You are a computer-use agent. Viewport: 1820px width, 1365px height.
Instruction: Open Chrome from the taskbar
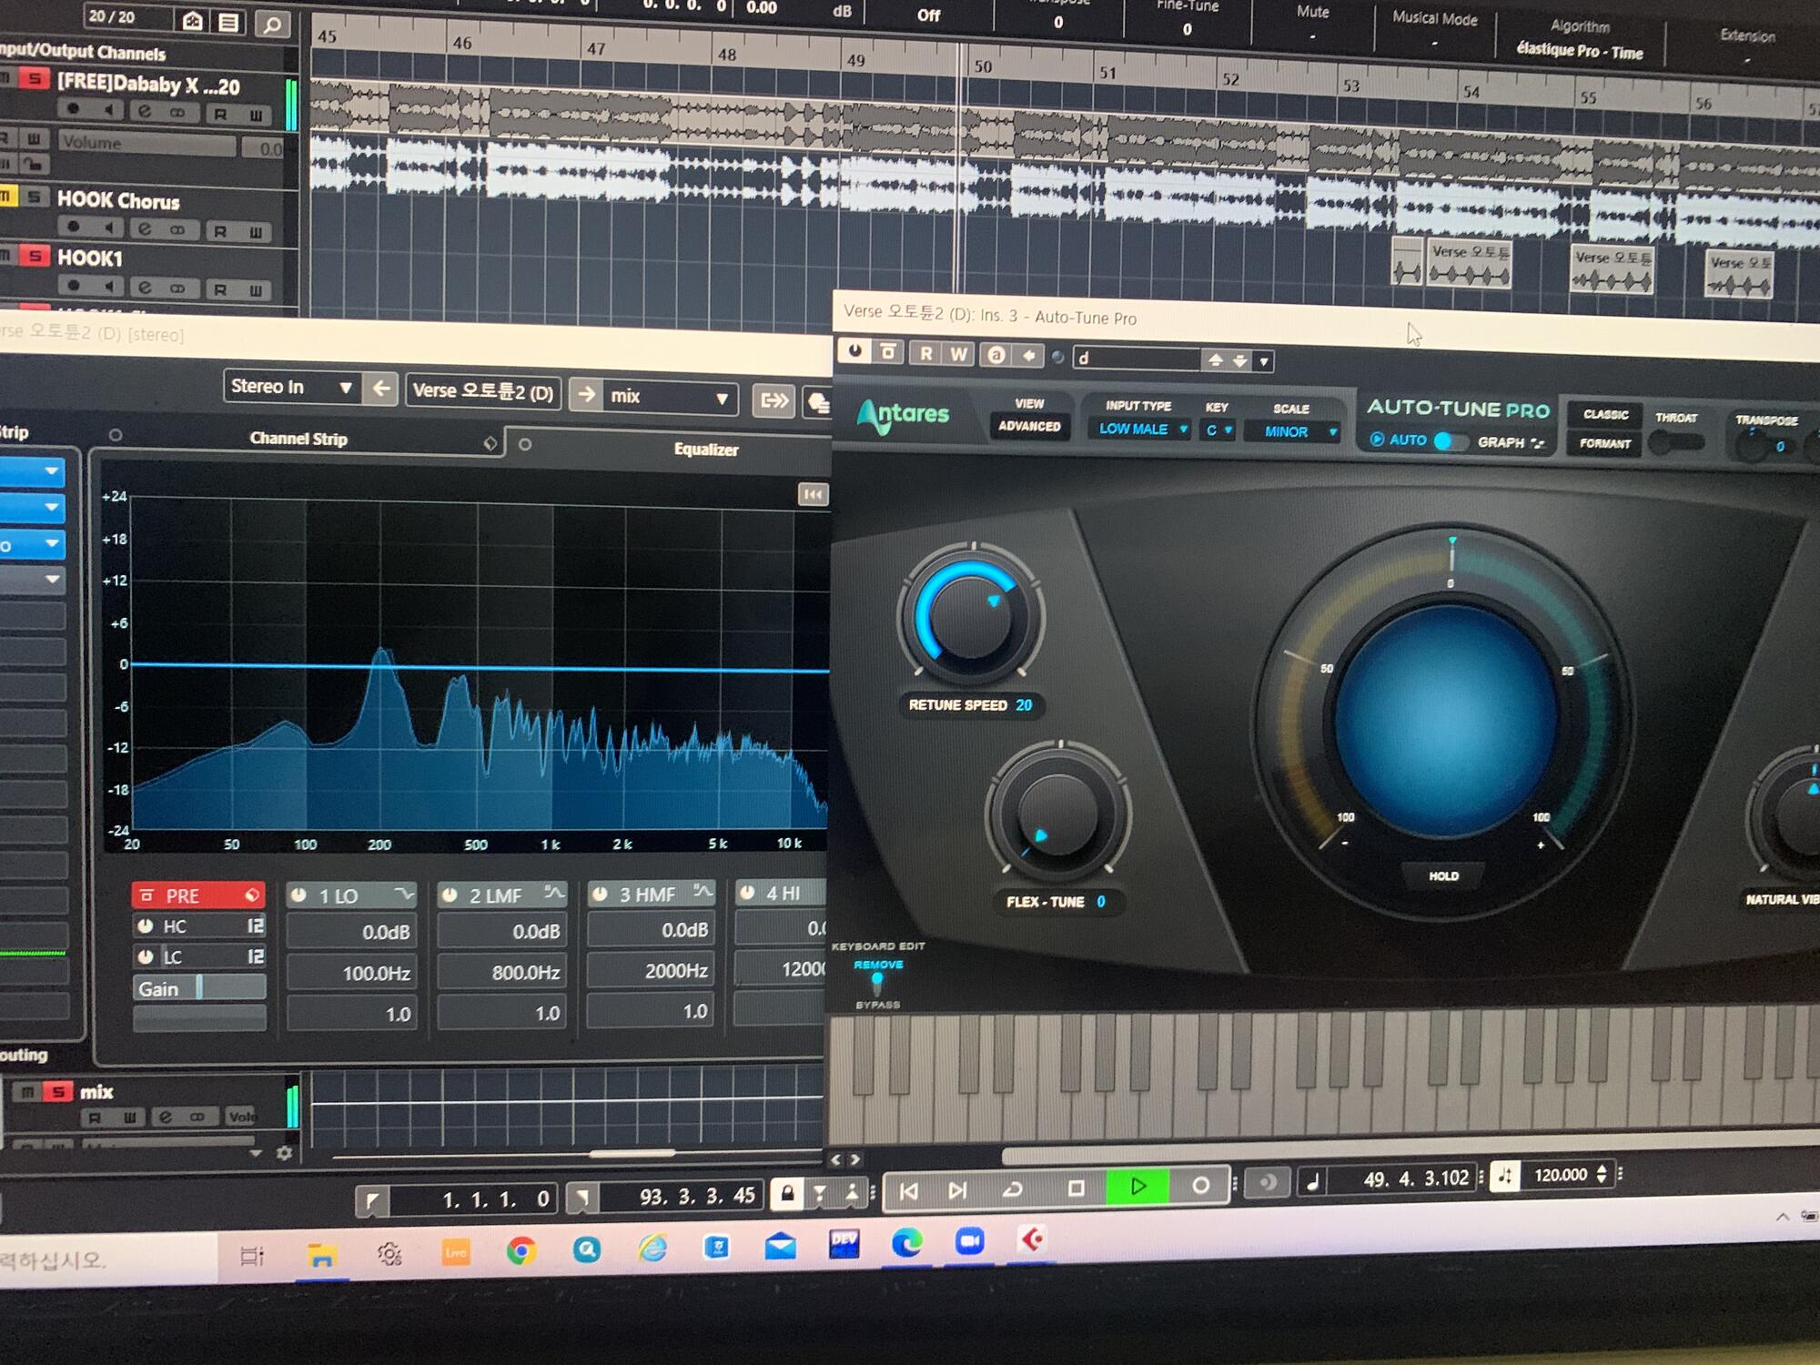tap(521, 1251)
